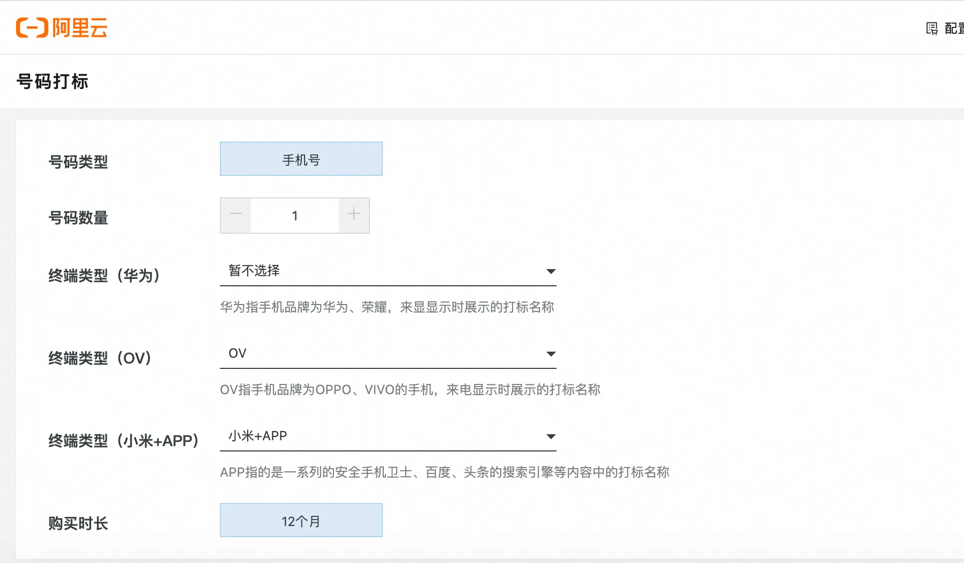This screenshot has height=563, width=964.
Task: Click the Alibaba Cloud logo
Action: click(x=62, y=28)
